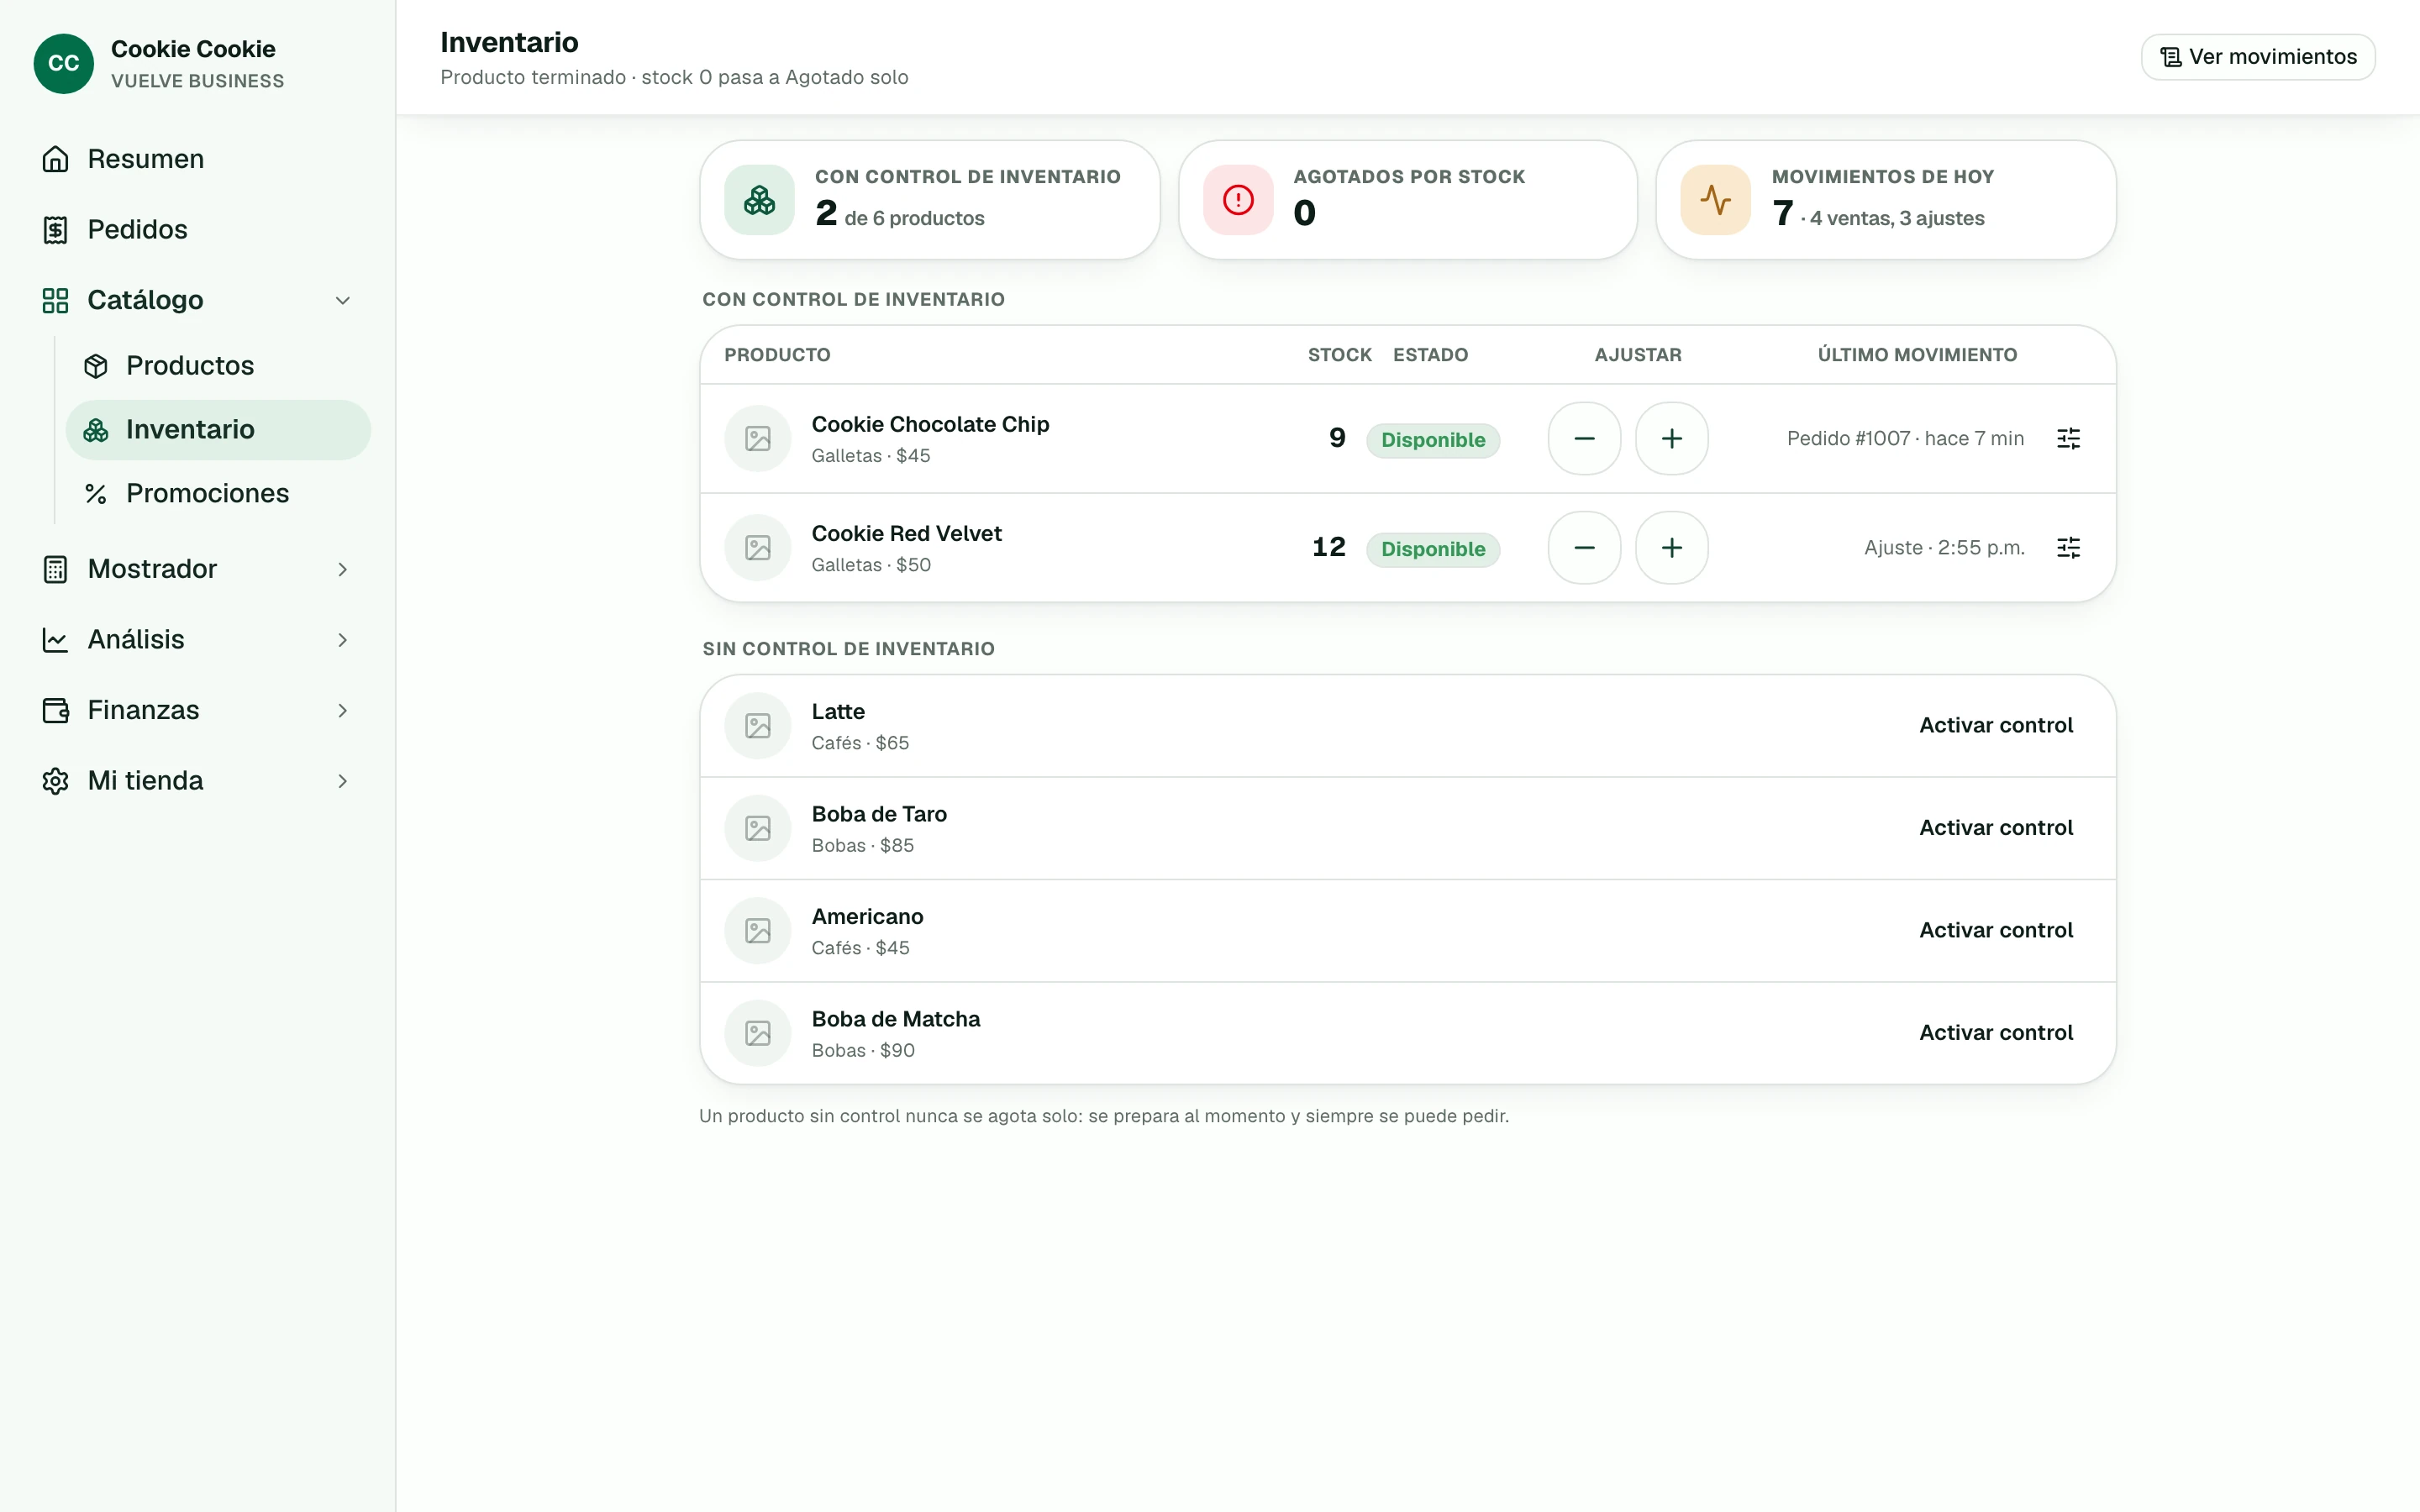Click the Boba de Matcha image placeholder
The height and width of the screenshot is (1512, 2420).
coord(758,1033)
